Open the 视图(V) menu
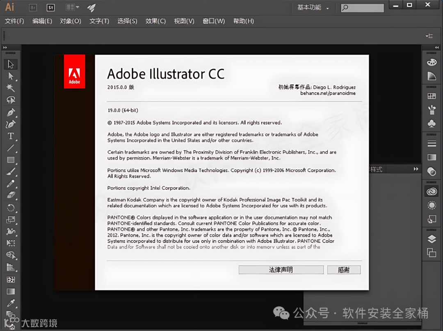443x331 pixels. 184,21
